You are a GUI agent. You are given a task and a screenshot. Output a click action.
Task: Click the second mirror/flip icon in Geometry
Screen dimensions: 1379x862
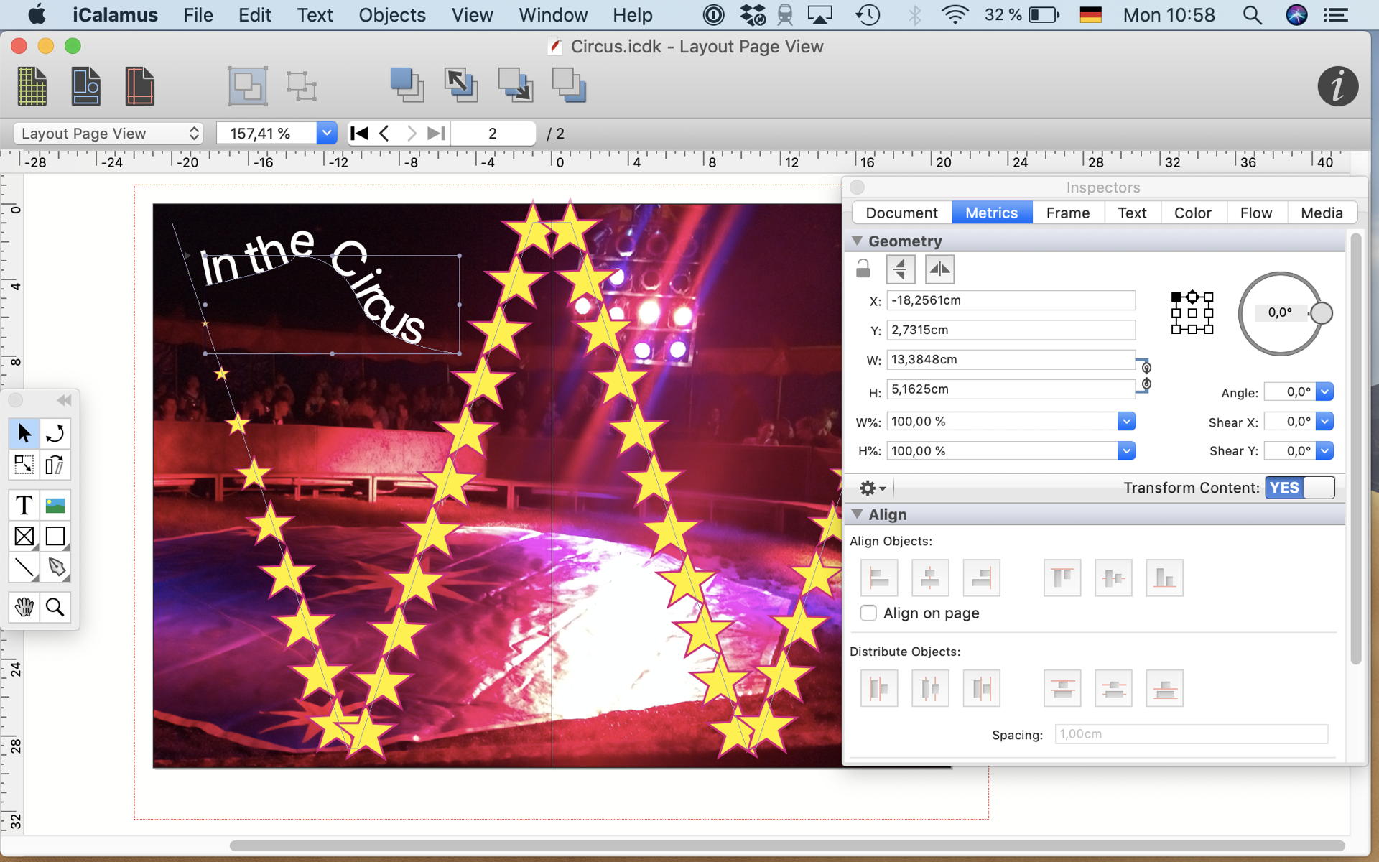[x=939, y=270]
